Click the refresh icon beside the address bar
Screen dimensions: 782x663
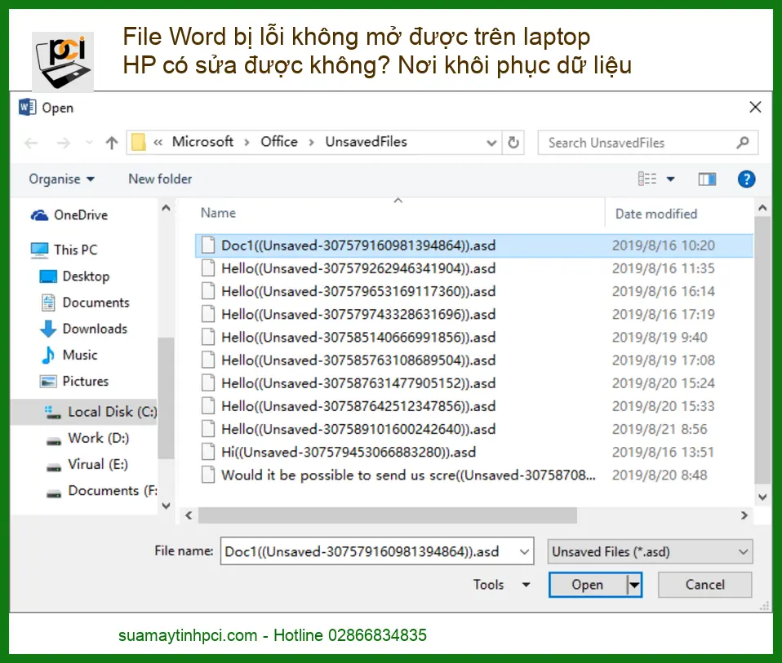[513, 142]
